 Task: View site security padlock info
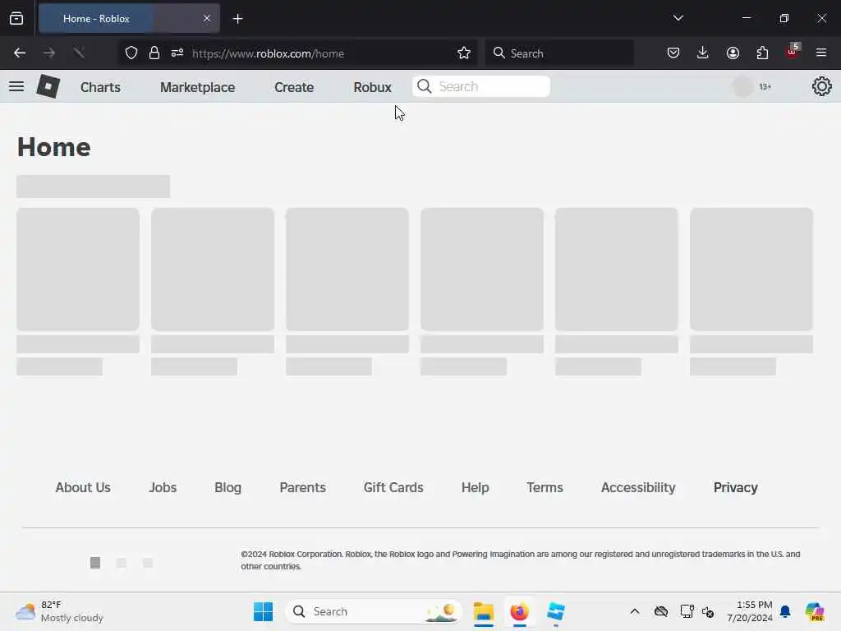(154, 53)
